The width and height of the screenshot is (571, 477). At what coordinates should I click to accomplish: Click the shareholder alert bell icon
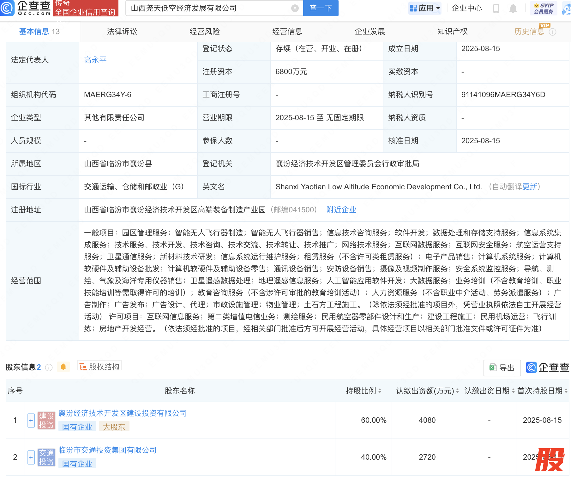coord(63,367)
